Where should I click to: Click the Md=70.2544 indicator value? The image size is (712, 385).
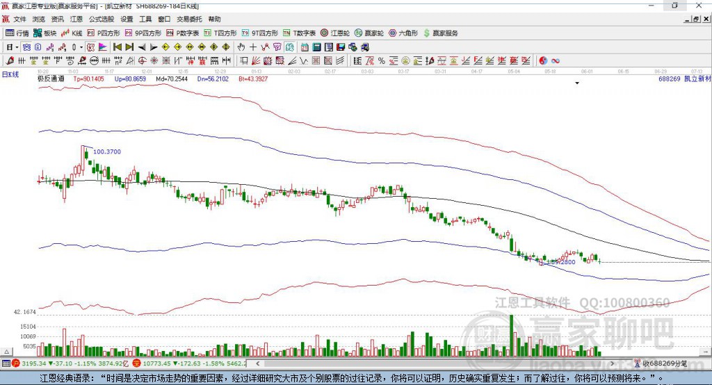tap(172, 79)
